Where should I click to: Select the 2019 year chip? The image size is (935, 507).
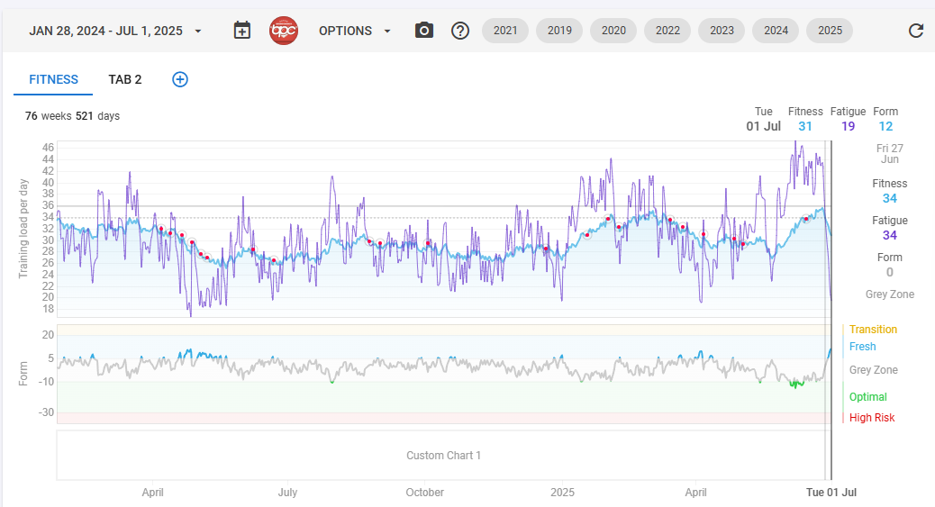[x=559, y=31]
